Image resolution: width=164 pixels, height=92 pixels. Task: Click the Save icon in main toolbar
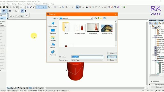4,7
